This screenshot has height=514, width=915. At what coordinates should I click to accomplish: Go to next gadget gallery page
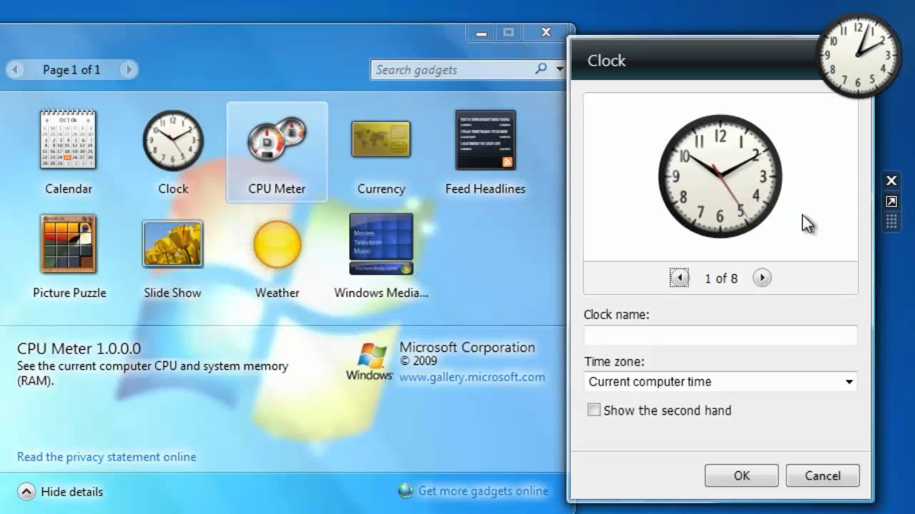pyautogui.click(x=129, y=69)
